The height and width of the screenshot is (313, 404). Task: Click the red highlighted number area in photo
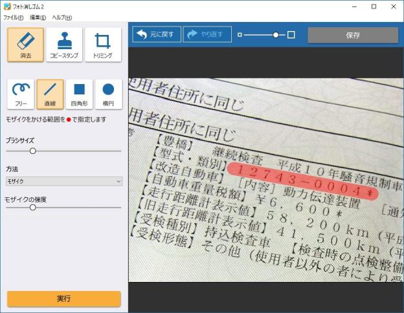[303, 180]
